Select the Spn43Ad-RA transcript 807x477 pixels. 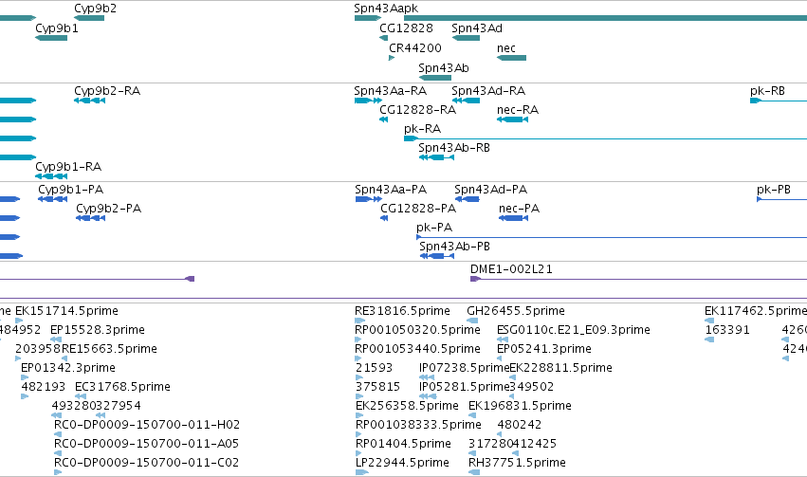pyautogui.click(x=466, y=101)
